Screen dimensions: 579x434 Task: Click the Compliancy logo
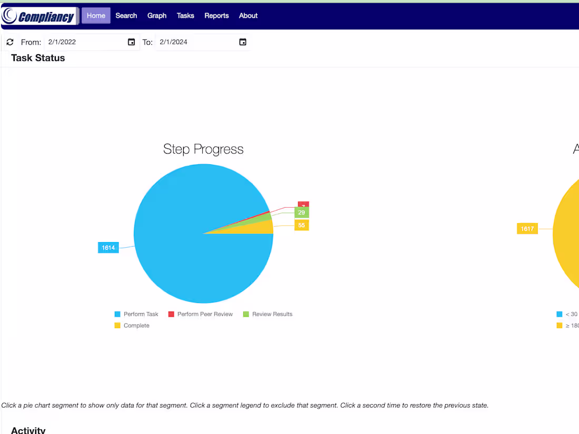38,16
